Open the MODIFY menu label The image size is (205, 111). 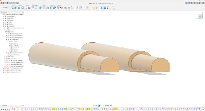(x=51, y=10)
